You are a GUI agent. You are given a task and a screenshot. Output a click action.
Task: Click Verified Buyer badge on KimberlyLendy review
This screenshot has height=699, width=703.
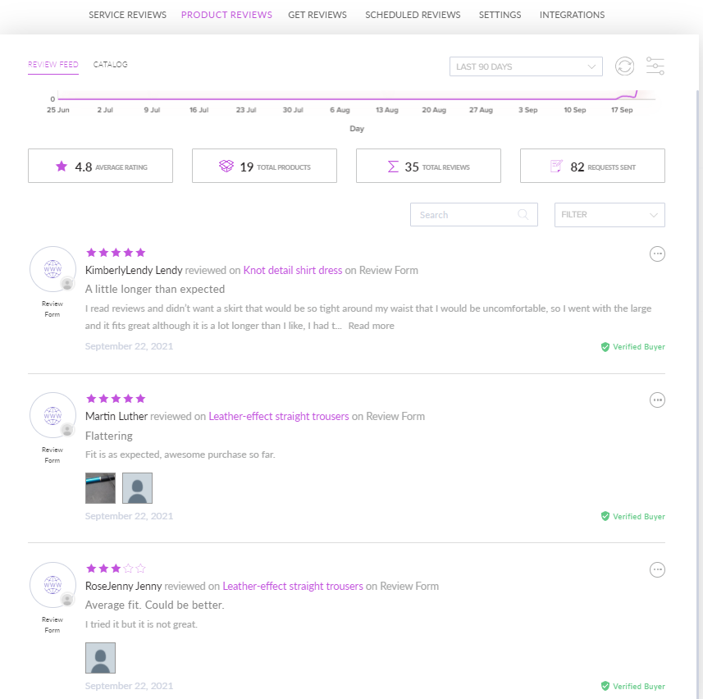632,346
